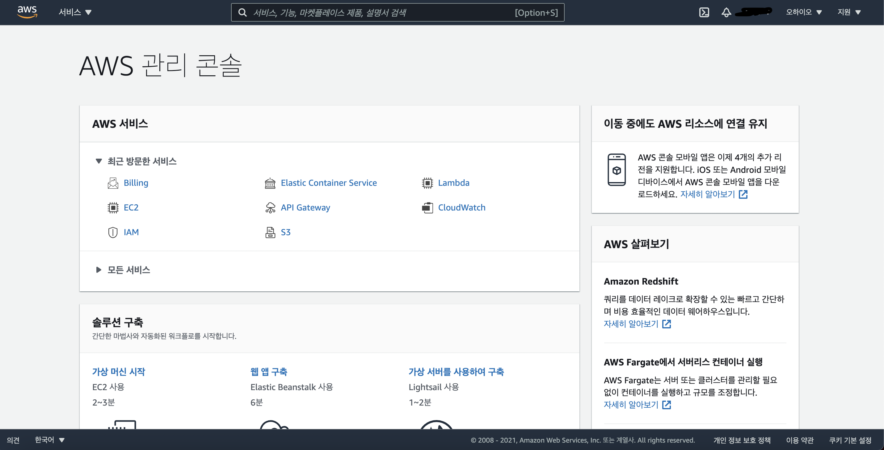
Task: Collapse the 최근 방문한 서비스 section
Action: click(136, 161)
